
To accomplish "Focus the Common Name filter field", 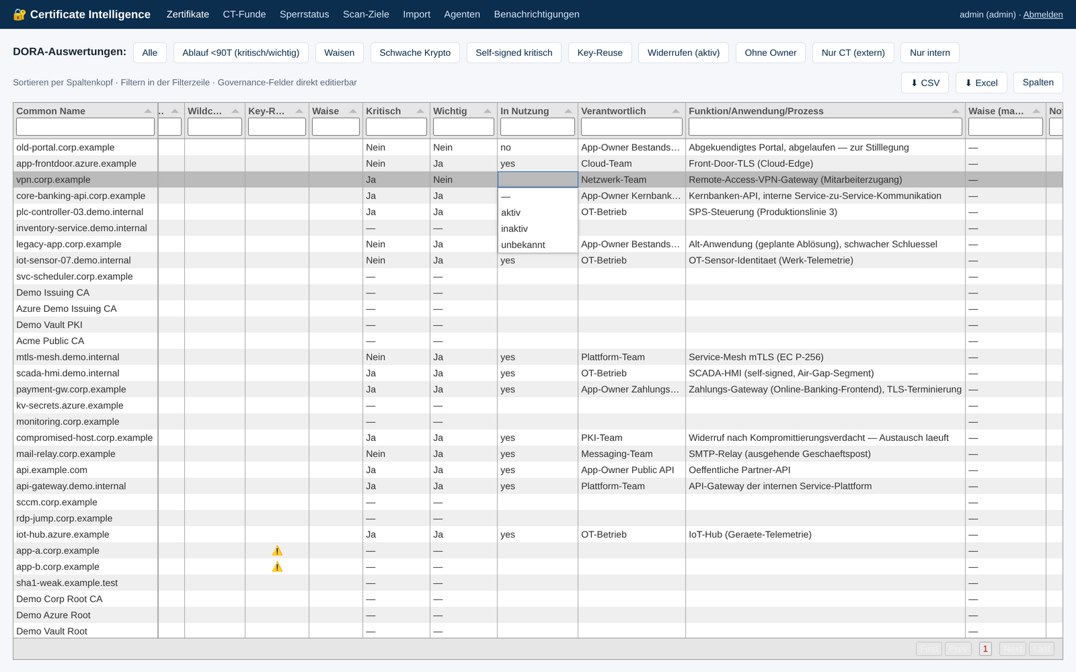I will click(85, 127).
